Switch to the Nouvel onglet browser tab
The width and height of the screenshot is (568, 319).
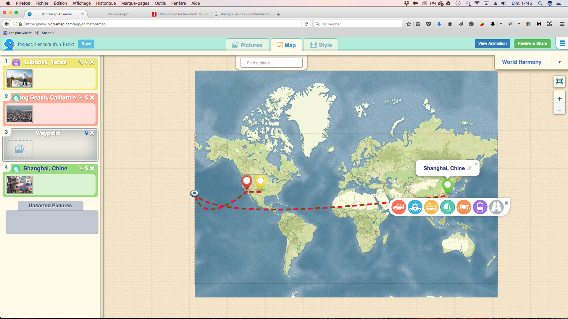[118, 14]
